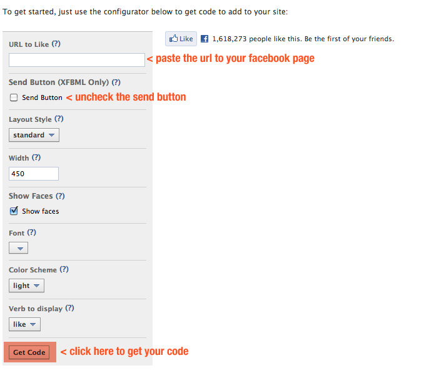Open help for URL to Like

pos(56,44)
